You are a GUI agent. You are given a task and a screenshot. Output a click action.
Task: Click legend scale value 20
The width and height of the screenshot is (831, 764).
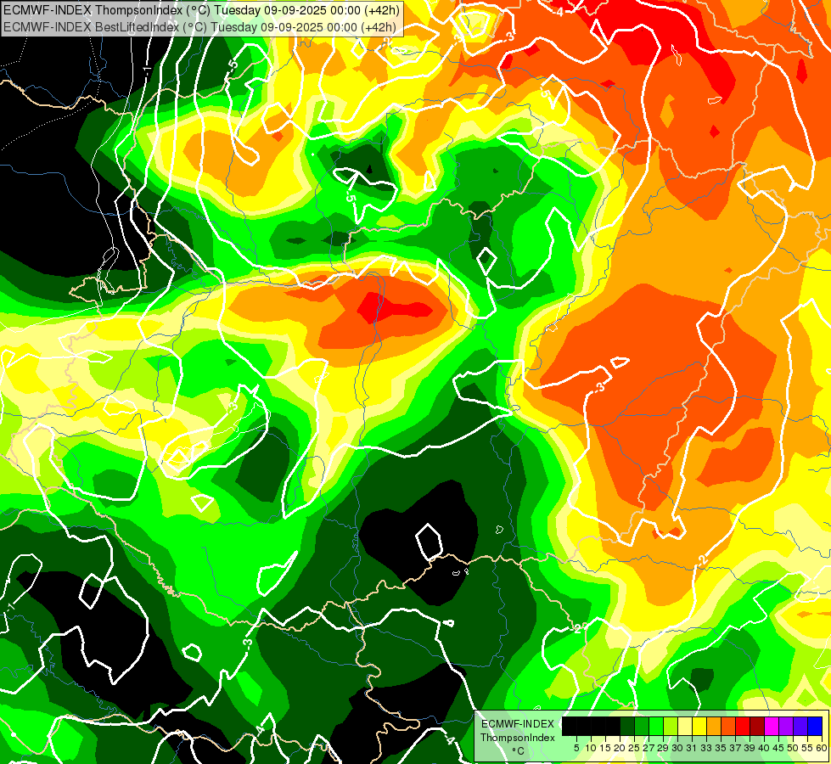pyautogui.click(x=620, y=748)
